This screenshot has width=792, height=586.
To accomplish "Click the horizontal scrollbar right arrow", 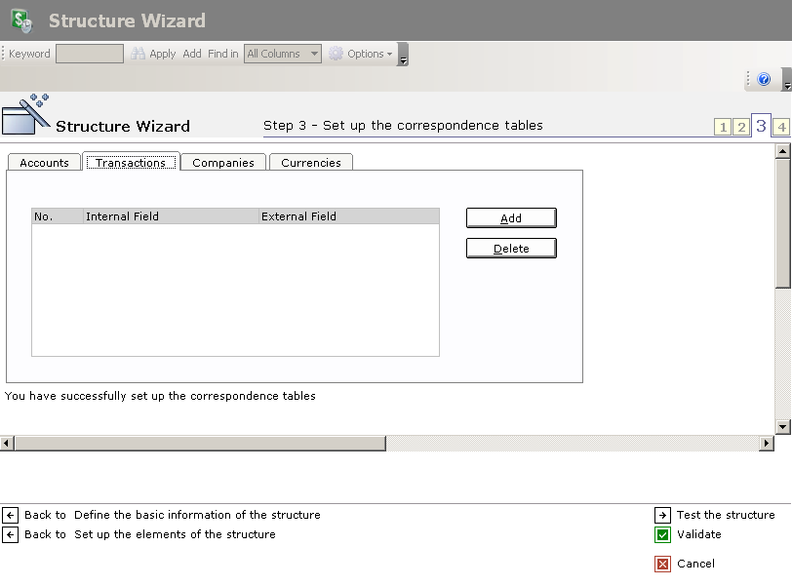I will tap(767, 444).
